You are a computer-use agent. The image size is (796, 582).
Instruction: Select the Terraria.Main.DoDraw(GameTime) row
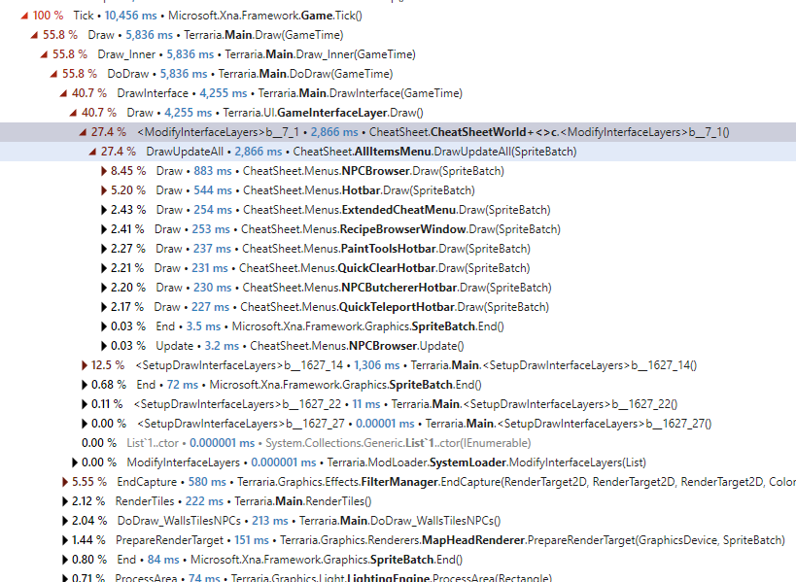point(398,74)
